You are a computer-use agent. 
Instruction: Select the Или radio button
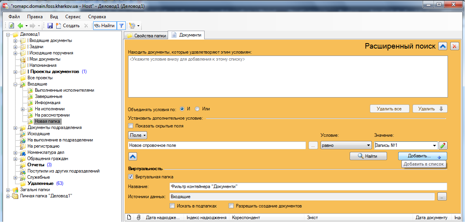pos(197,109)
